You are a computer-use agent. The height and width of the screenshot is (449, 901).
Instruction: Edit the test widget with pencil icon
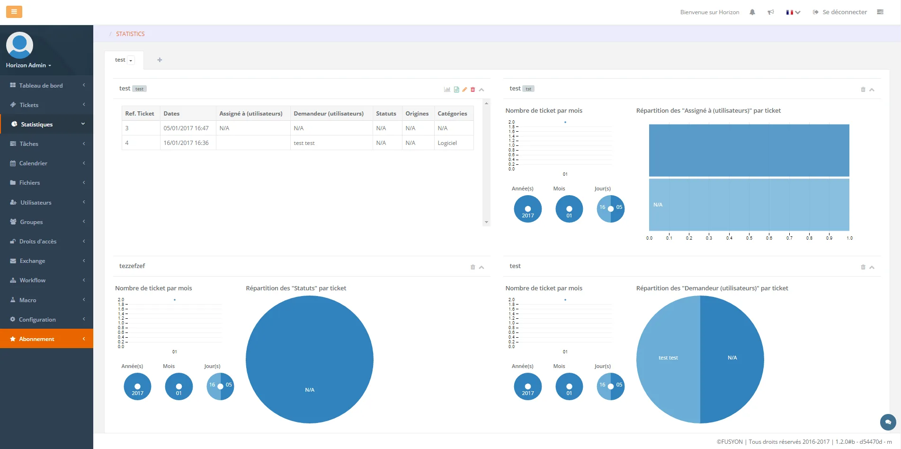464,90
